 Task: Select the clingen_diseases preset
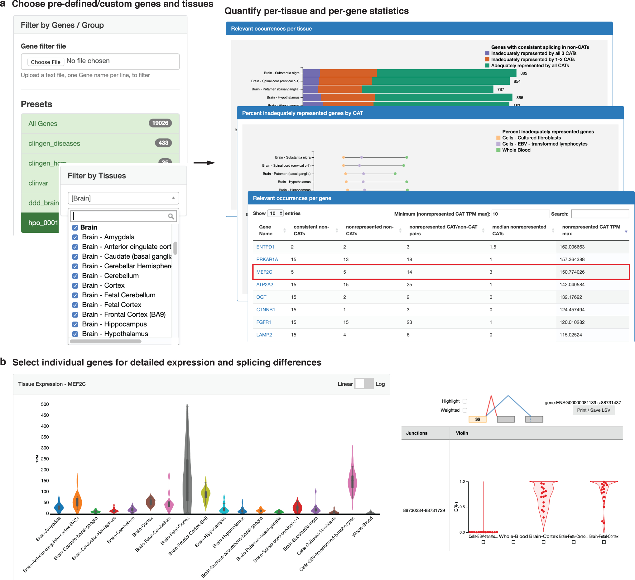point(100,143)
